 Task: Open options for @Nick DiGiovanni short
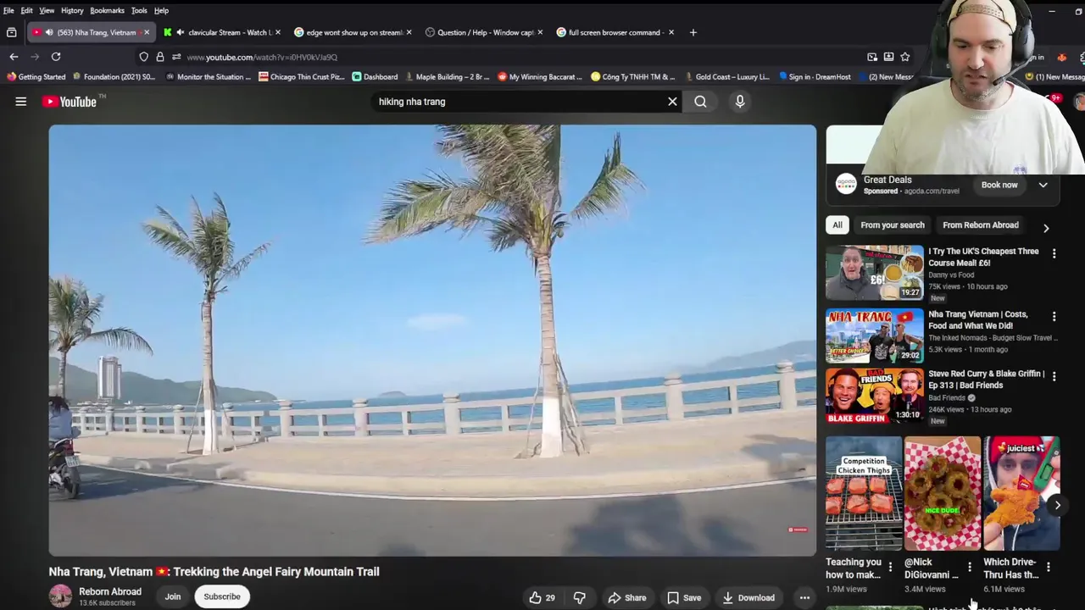[x=970, y=567]
